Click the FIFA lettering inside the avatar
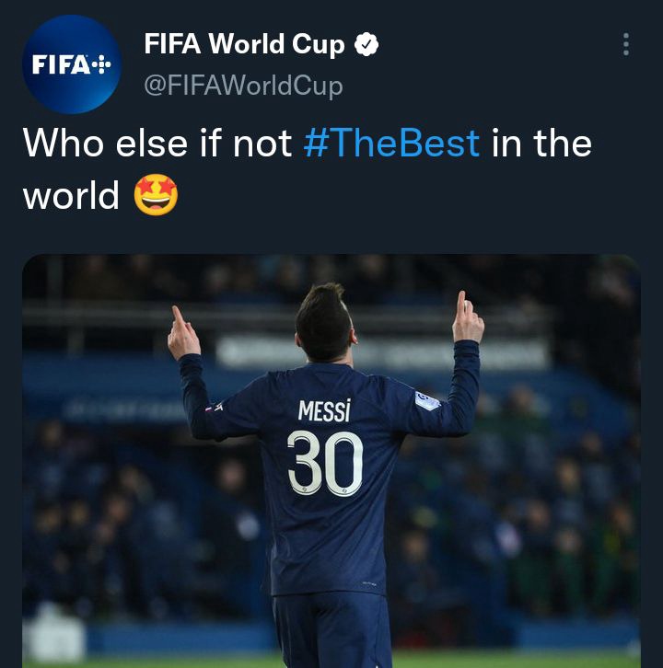 [x=61, y=64]
